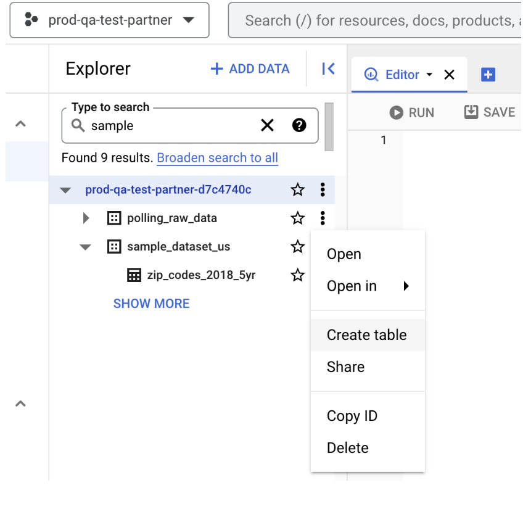The height and width of the screenshot is (506, 523).
Task: Collapse the Explorer panel arrow icon
Action: point(328,68)
